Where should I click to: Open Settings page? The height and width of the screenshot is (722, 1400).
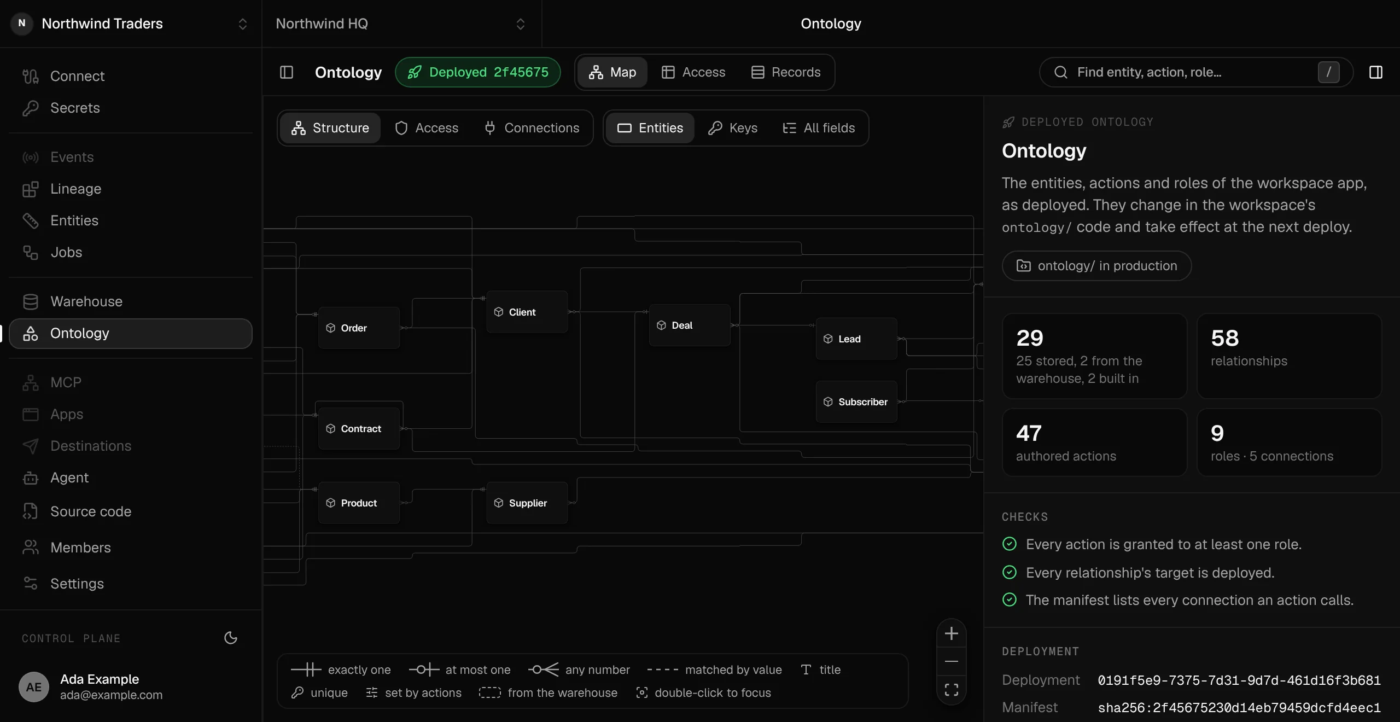click(131, 584)
